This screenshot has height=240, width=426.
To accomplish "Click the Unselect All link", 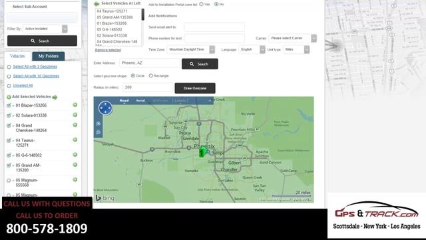I will [23, 85].
